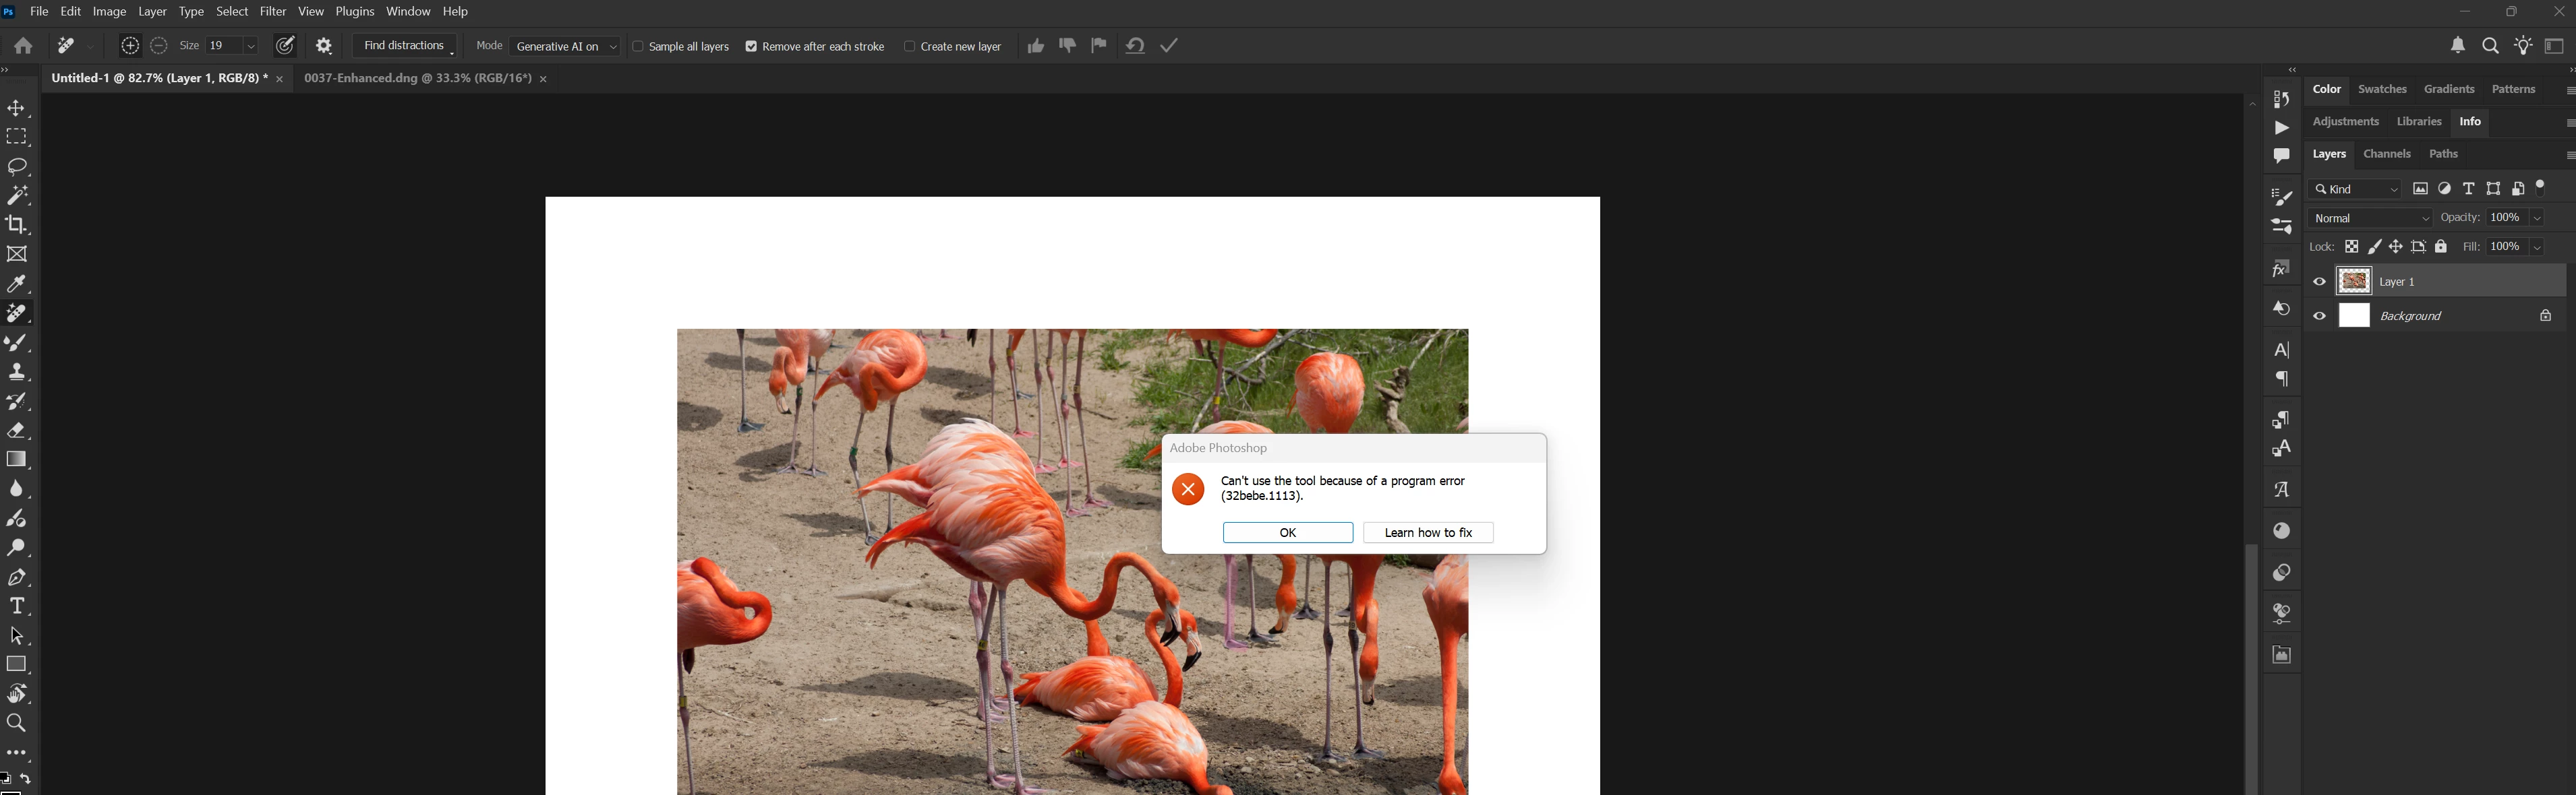Viewport: 2576px width, 795px height.
Task: Enable Sample all layers checkbox
Action: 638,47
